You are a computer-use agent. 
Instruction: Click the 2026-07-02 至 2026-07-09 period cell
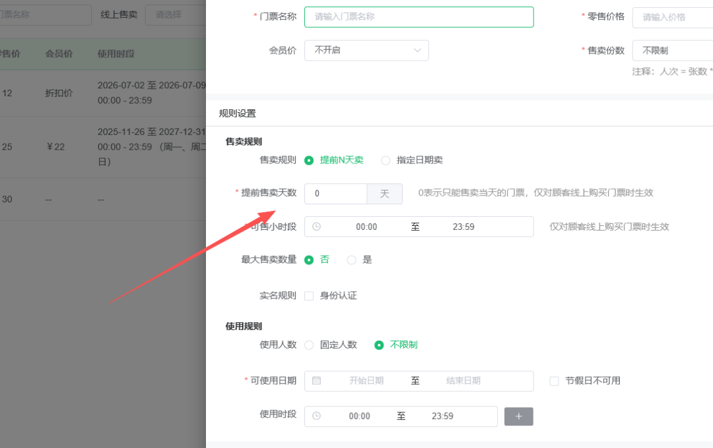pyautogui.click(x=151, y=93)
